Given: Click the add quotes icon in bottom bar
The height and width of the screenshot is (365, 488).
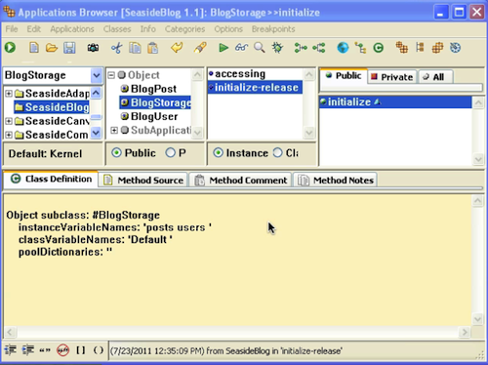Looking at the screenshot, I should click(45, 350).
